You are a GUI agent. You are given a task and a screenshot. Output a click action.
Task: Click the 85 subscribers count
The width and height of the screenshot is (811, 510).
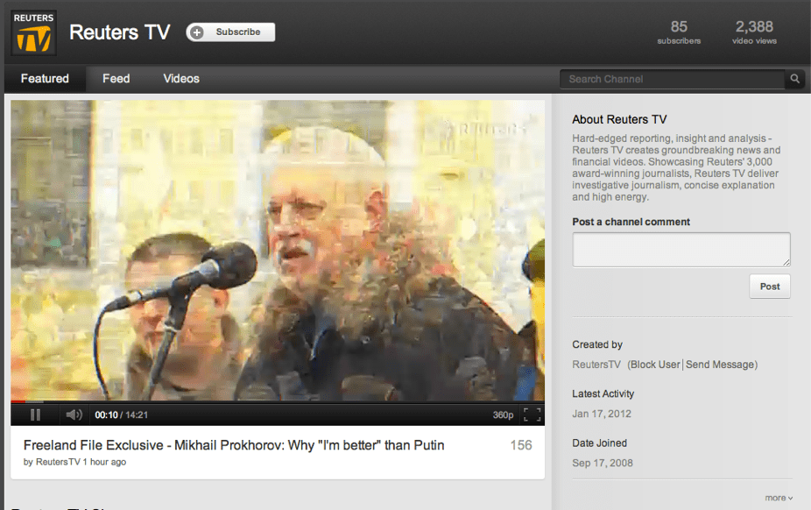[x=679, y=32]
